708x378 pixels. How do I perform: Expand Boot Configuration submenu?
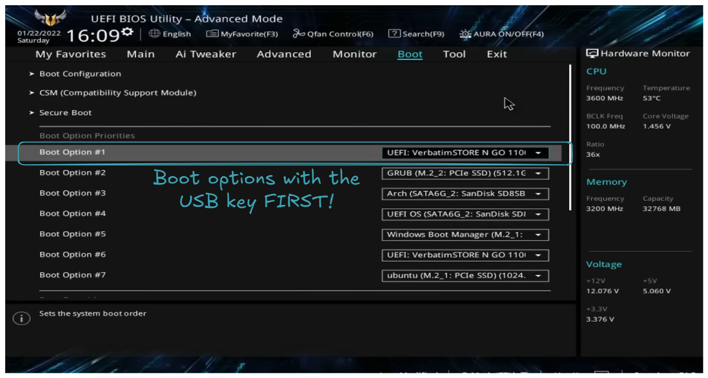80,74
